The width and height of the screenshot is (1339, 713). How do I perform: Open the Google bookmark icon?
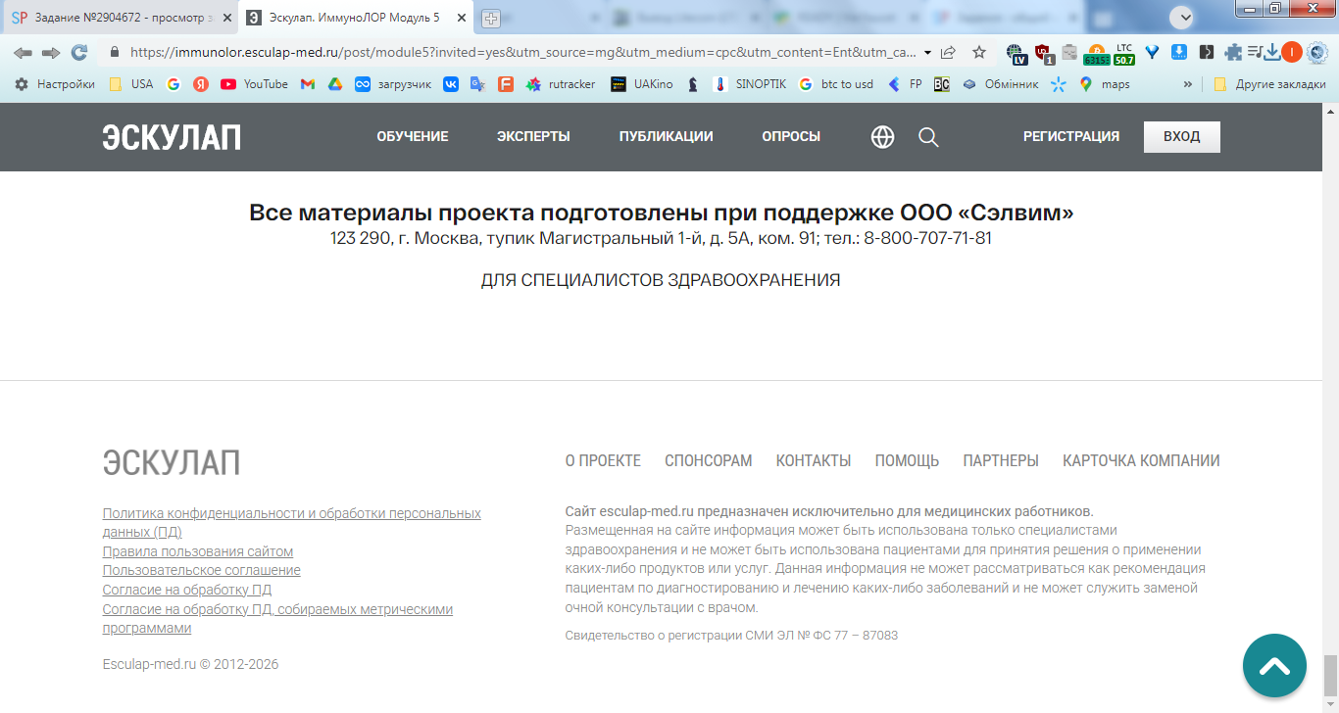point(174,84)
